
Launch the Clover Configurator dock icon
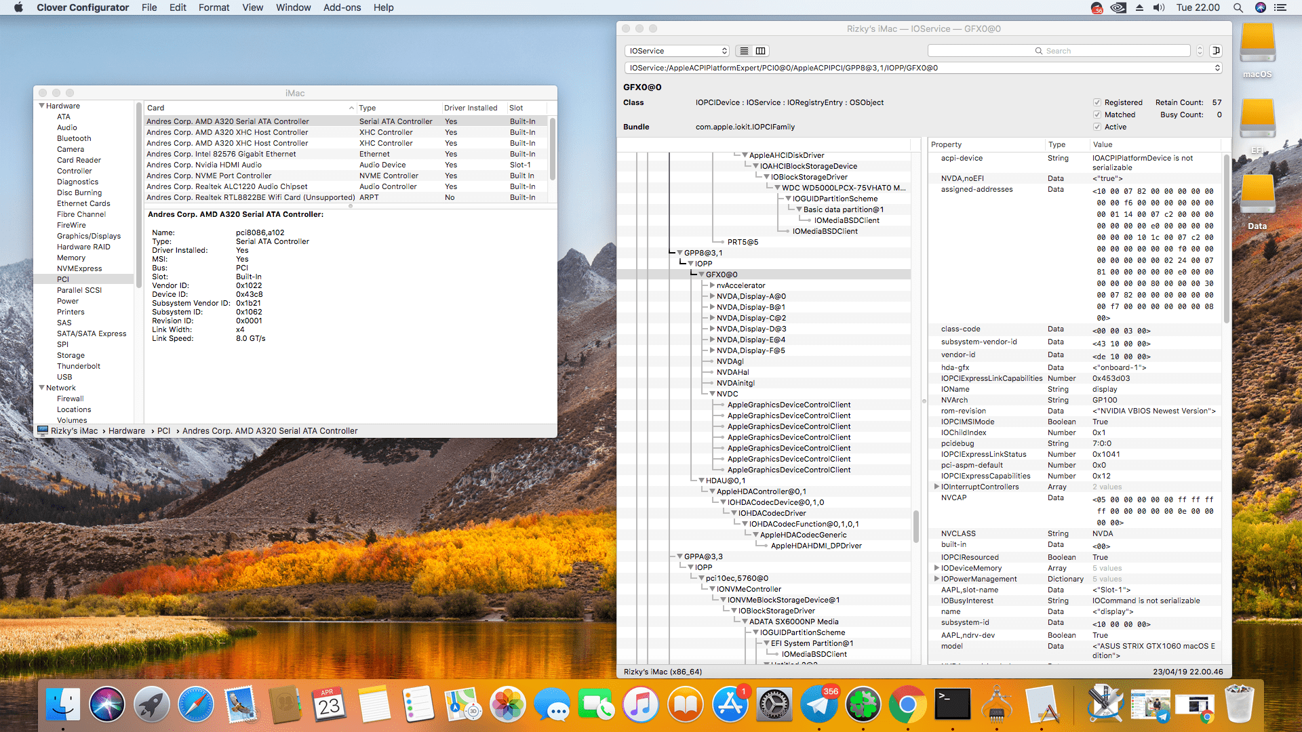[x=863, y=705]
